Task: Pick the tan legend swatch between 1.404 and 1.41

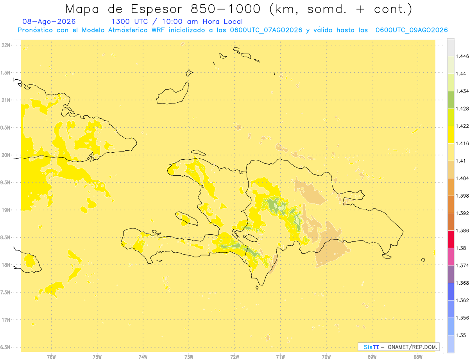Action: tap(451, 169)
